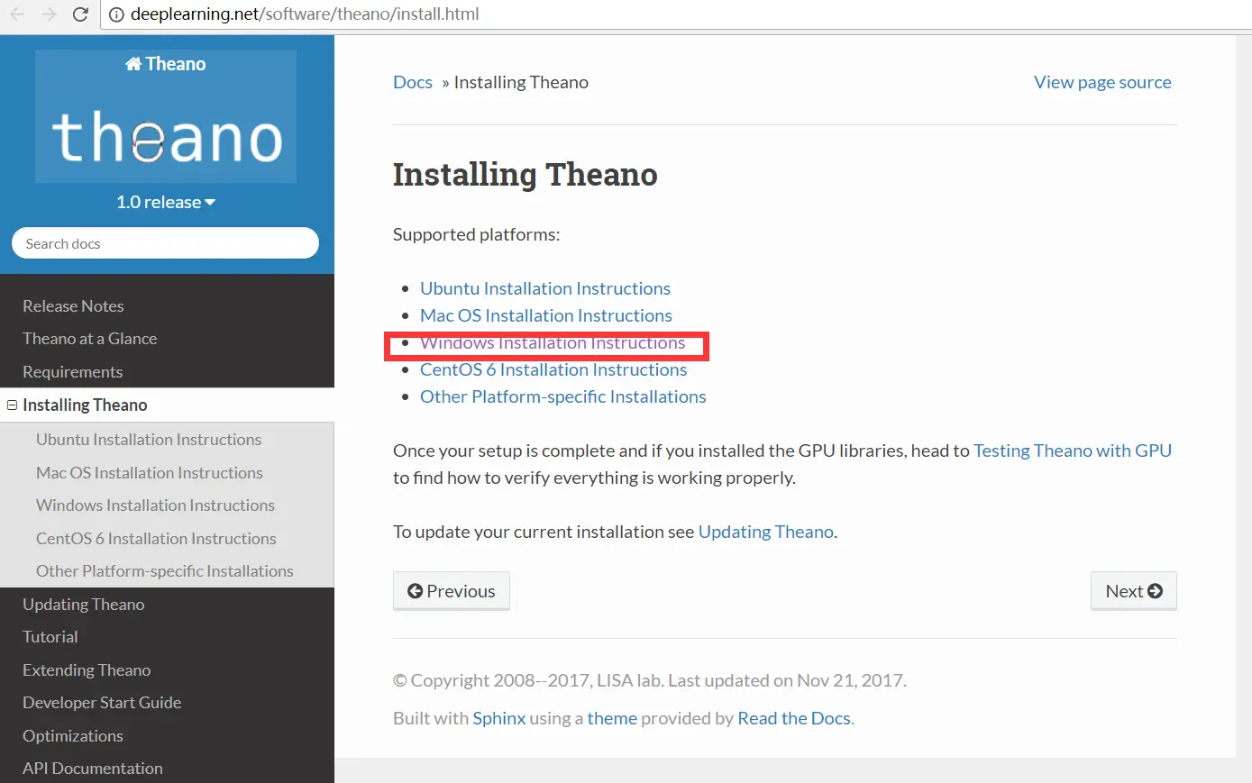Click the Read the Docs footer link
Screen dimensions: 1252x783
794,718
